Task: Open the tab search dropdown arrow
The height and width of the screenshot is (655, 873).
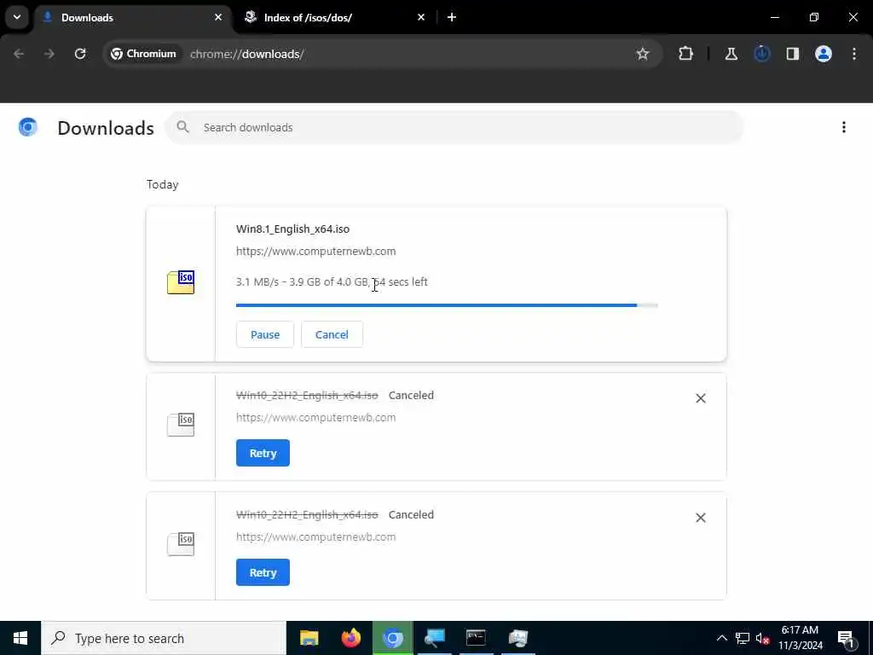Action: [x=17, y=17]
